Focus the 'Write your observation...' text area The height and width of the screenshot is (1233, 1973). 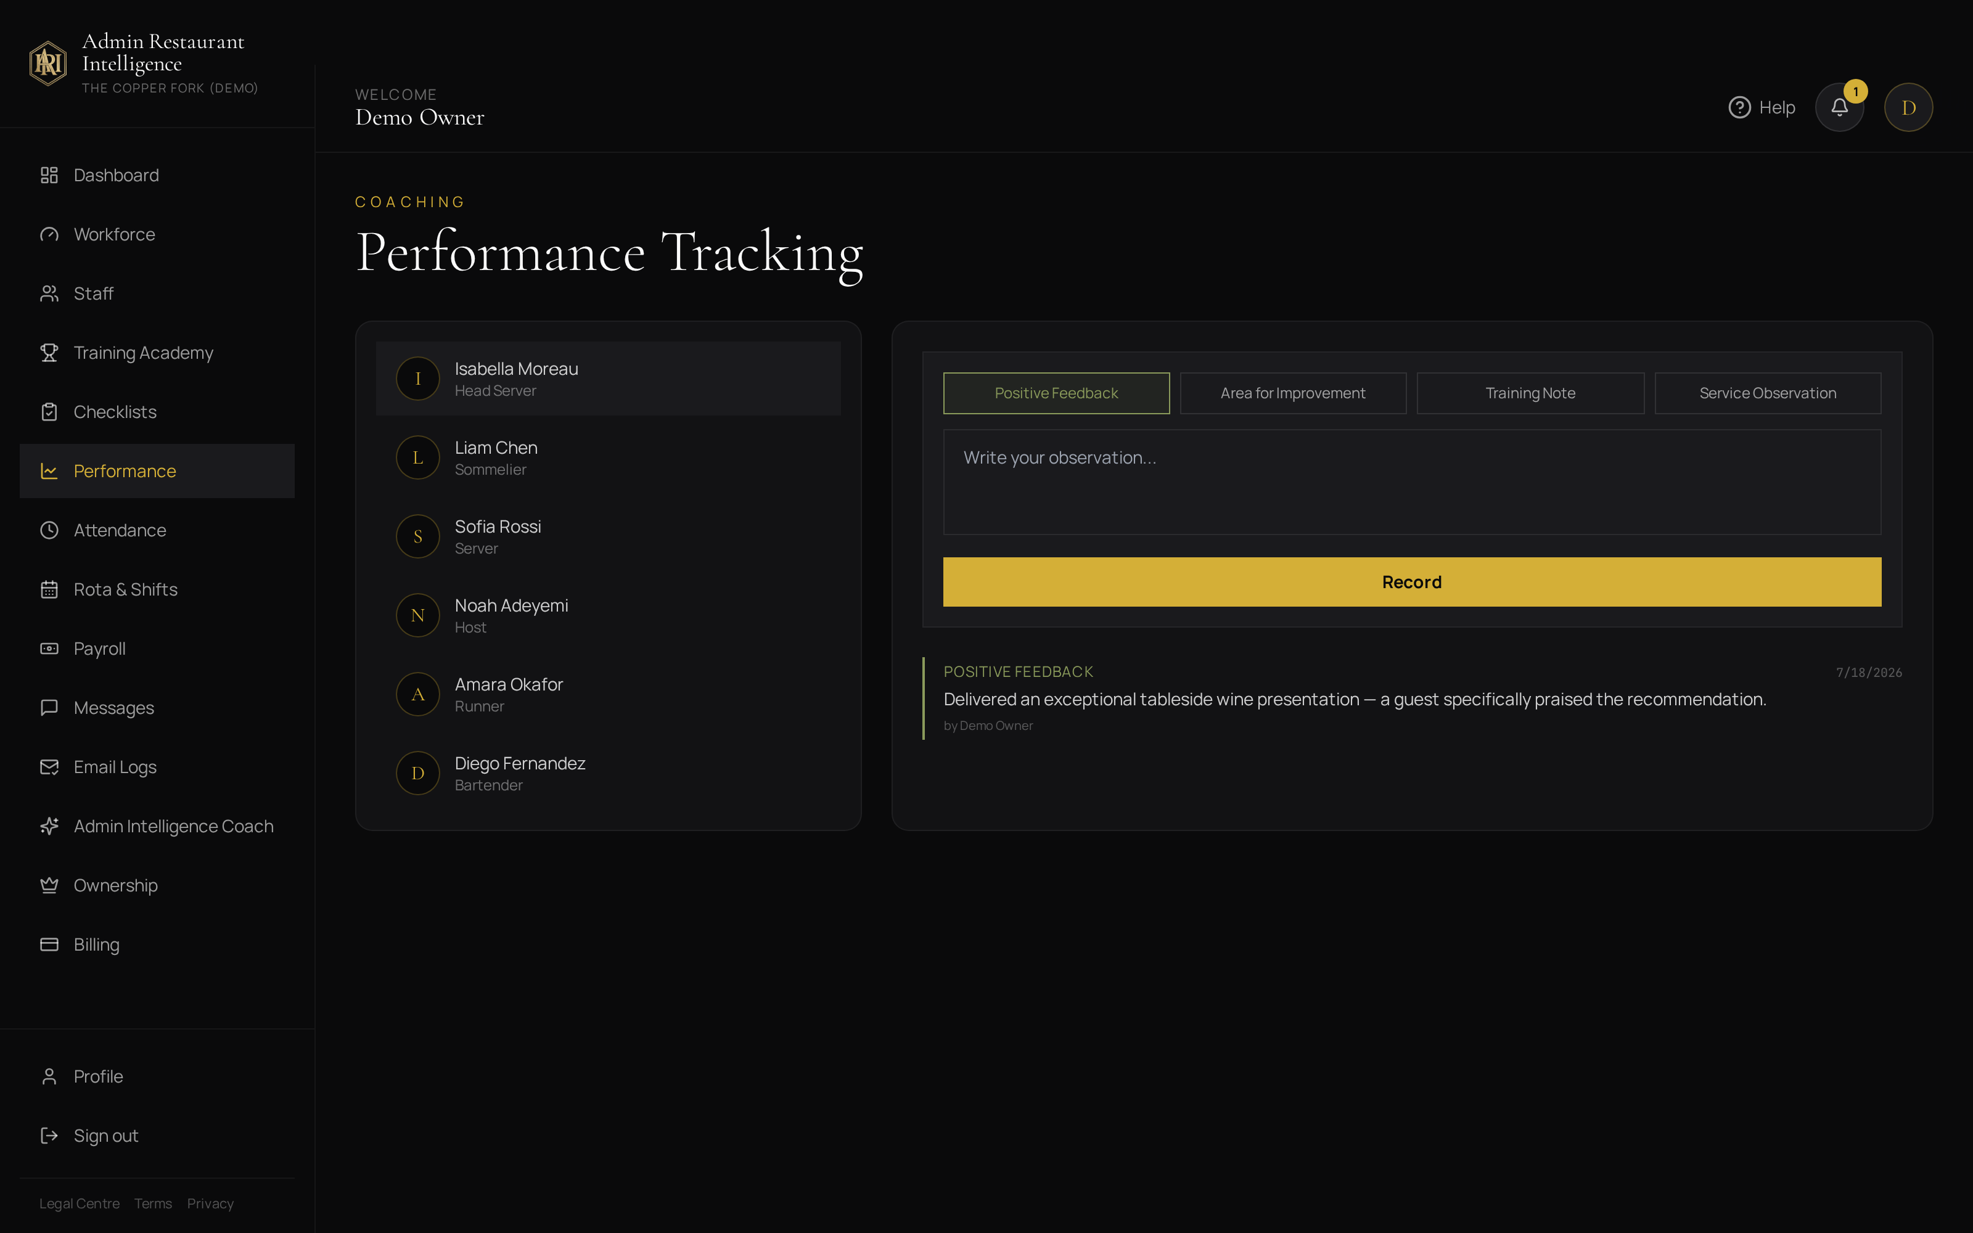[x=1412, y=482]
